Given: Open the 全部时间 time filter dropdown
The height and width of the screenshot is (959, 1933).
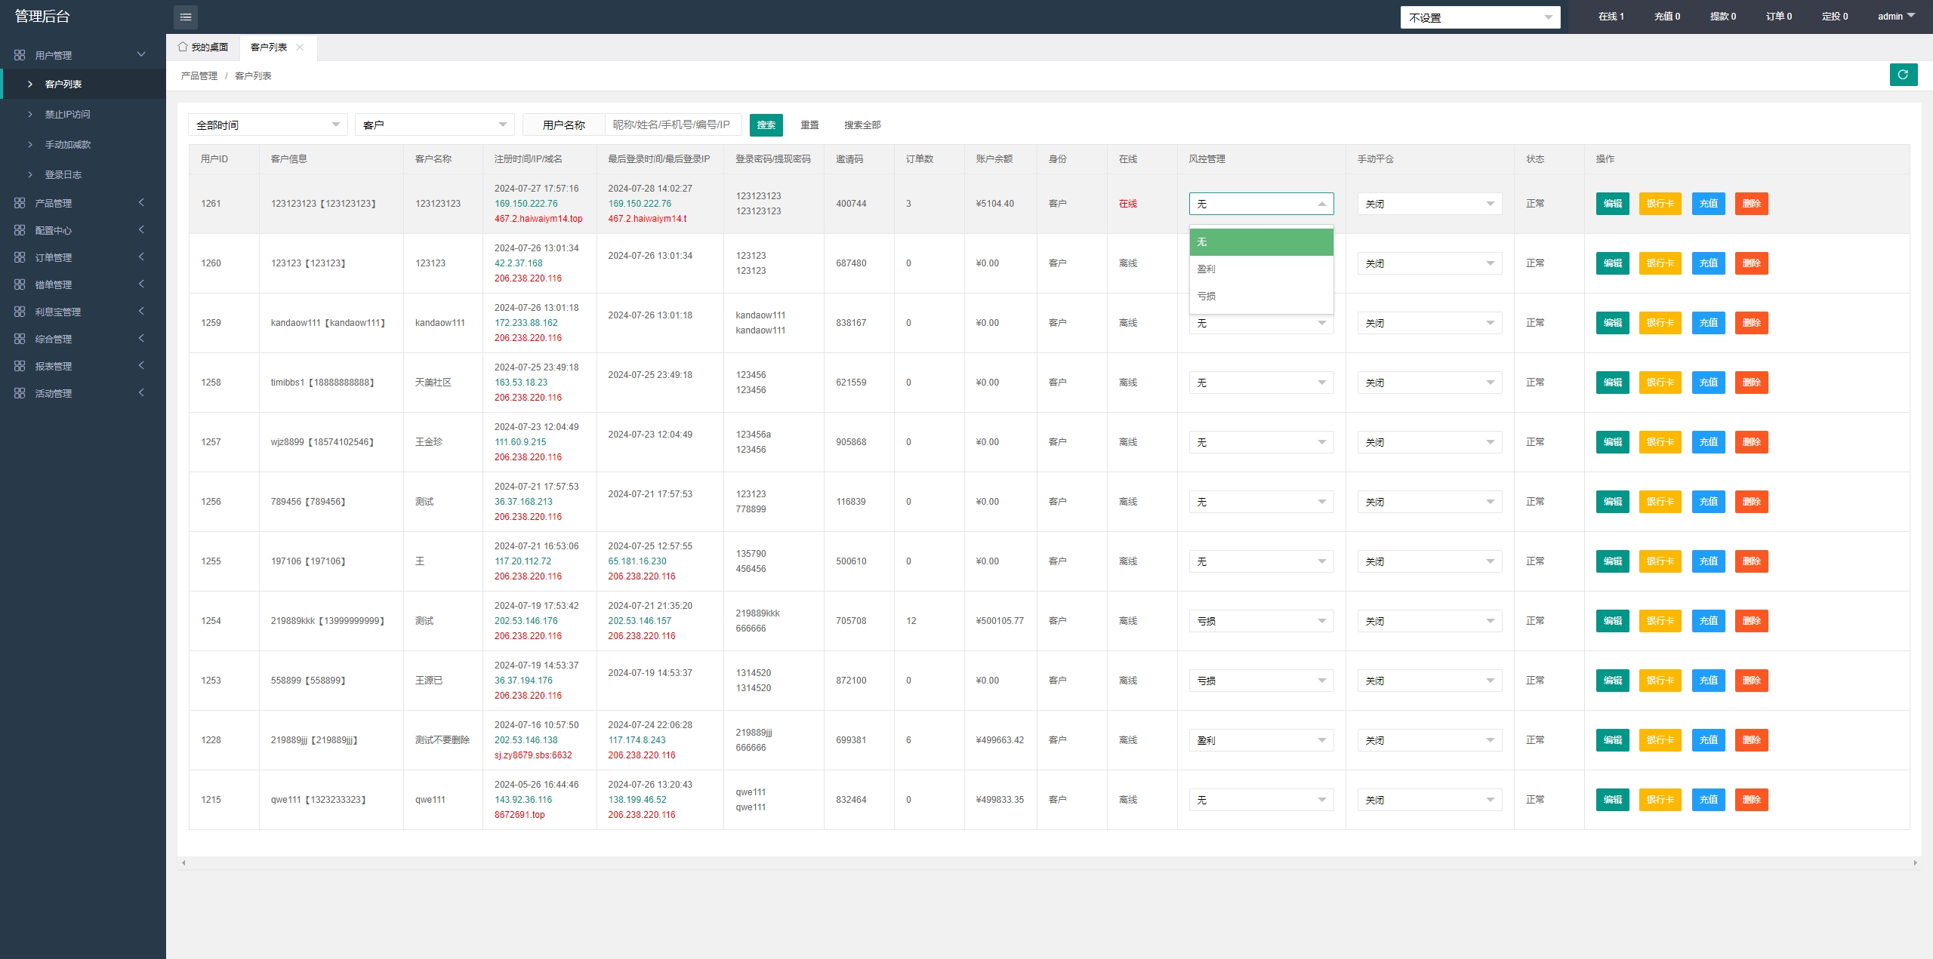Looking at the screenshot, I should point(267,124).
